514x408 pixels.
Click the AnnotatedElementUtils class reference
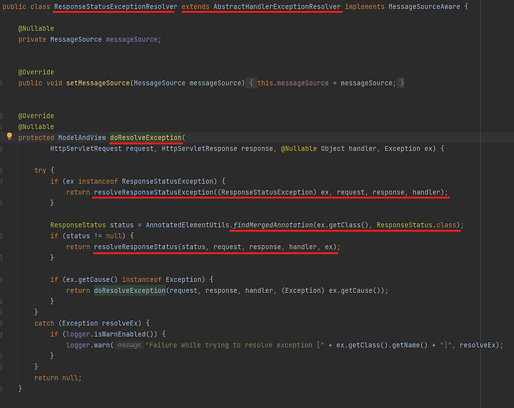(x=188, y=225)
